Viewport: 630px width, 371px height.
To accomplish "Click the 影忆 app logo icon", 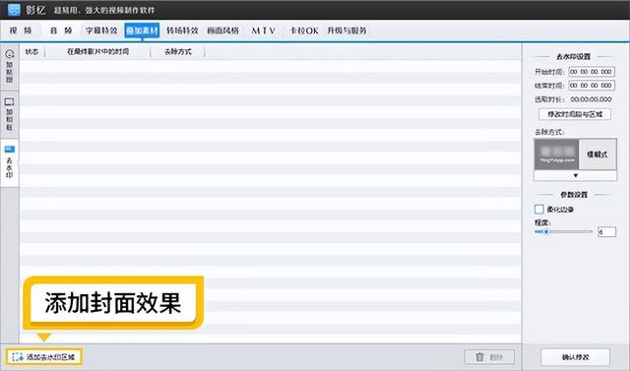I will coord(14,10).
